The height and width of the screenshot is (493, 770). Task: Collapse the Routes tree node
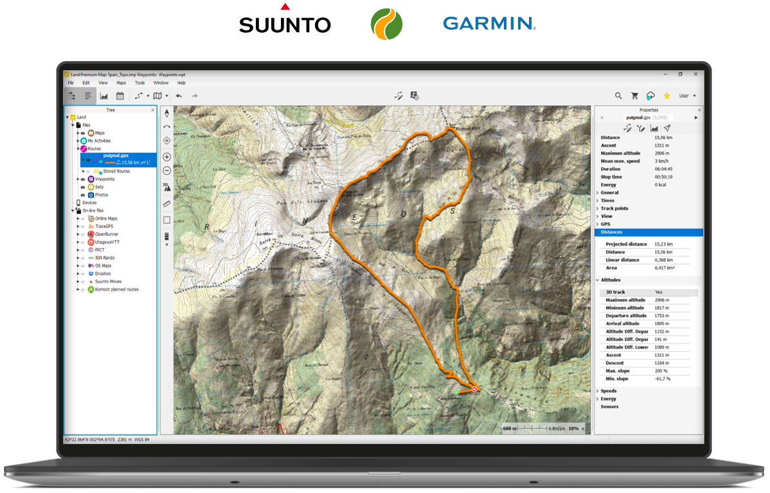(77, 149)
